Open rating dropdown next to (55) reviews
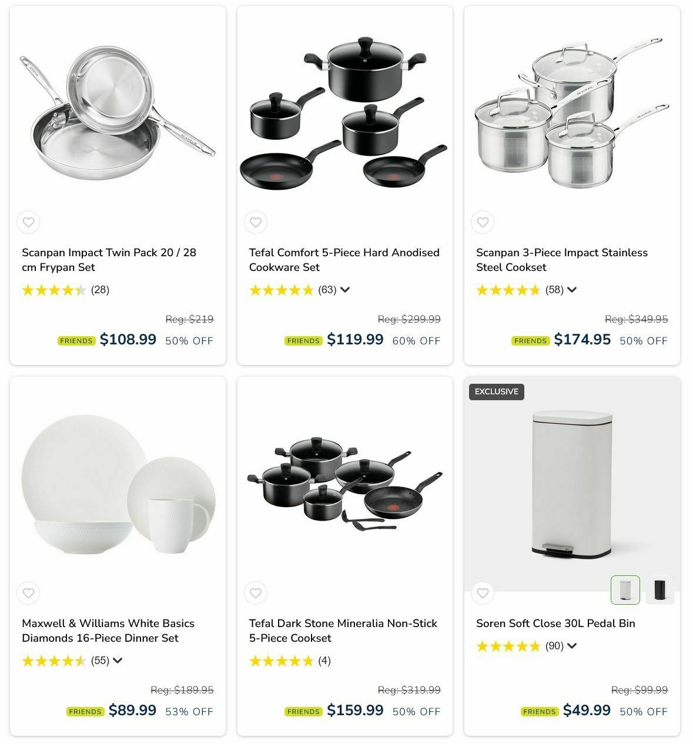This screenshot has height=744, width=693. point(118,661)
